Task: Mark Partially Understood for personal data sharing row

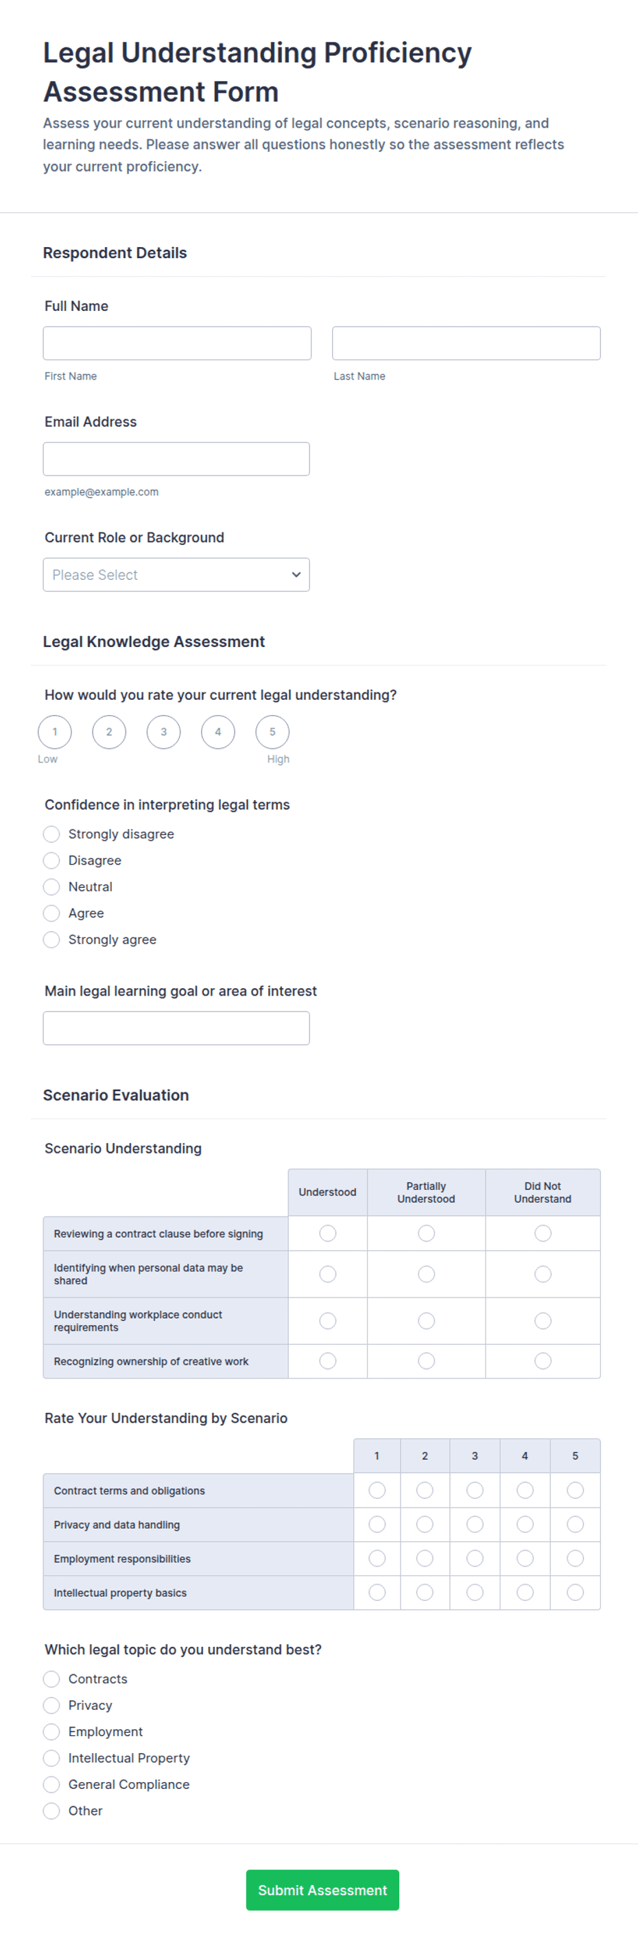Action: 426,1274
